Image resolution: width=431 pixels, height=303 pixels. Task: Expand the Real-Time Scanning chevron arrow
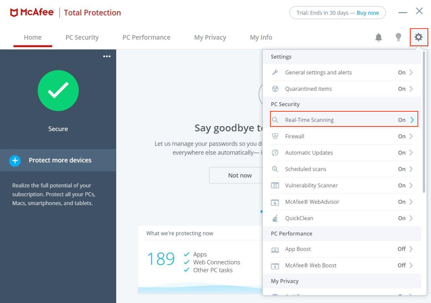point(412,120)
